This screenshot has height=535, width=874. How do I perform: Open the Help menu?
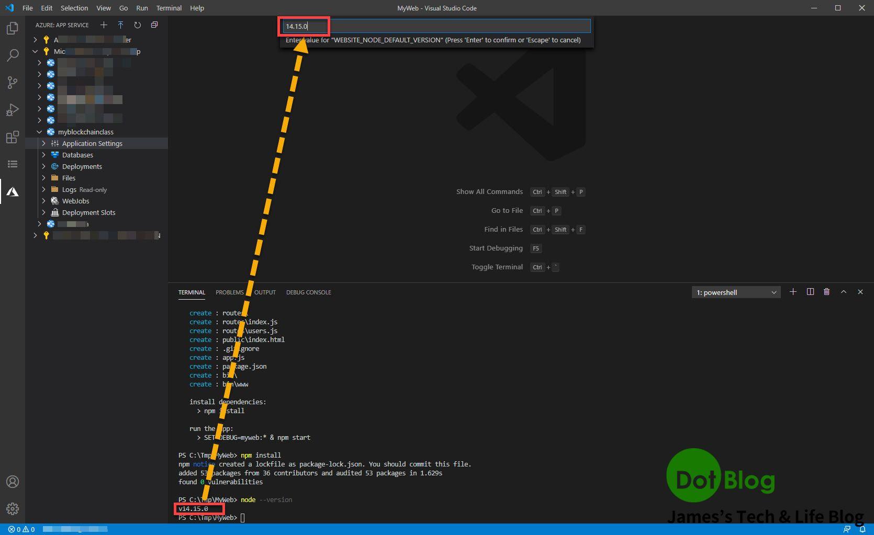197,8
